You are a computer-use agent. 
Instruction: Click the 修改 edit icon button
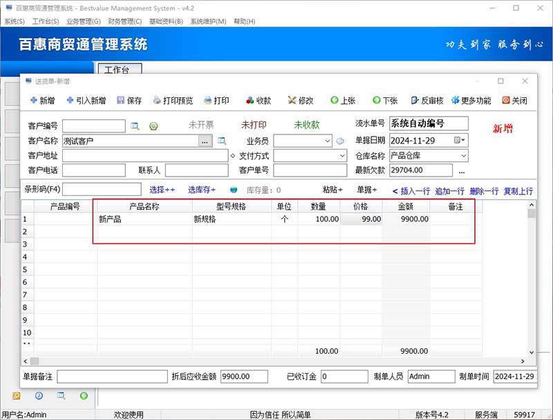pos(301,101)
